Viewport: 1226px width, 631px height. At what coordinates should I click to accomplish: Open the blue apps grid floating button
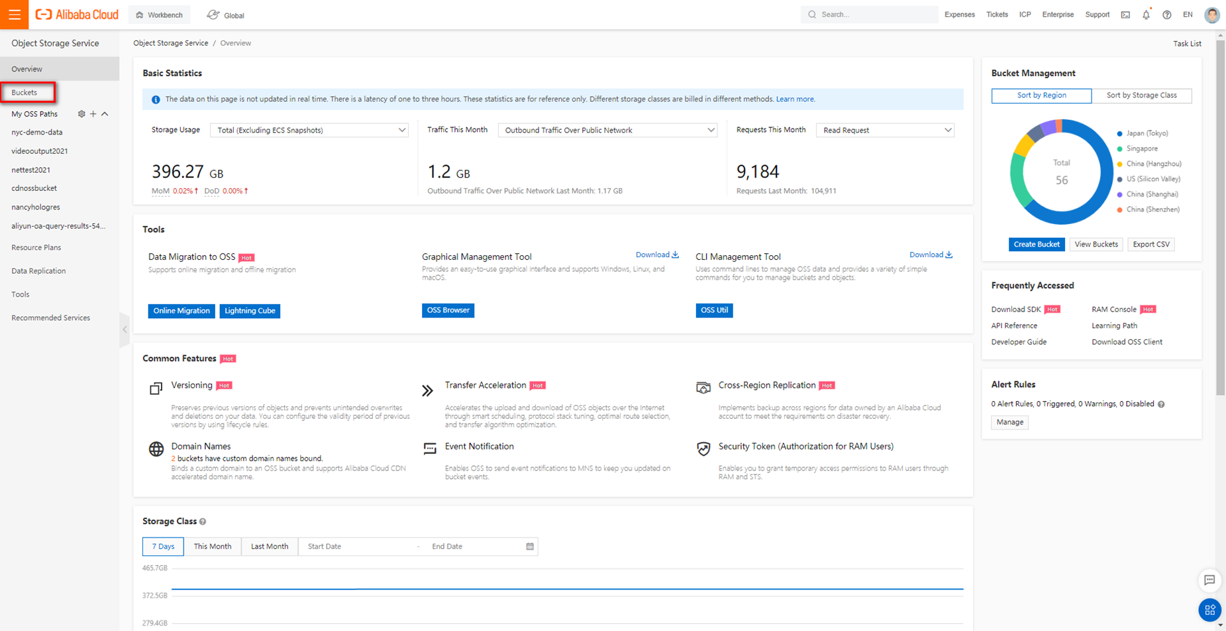click(x=1210, y=610)
